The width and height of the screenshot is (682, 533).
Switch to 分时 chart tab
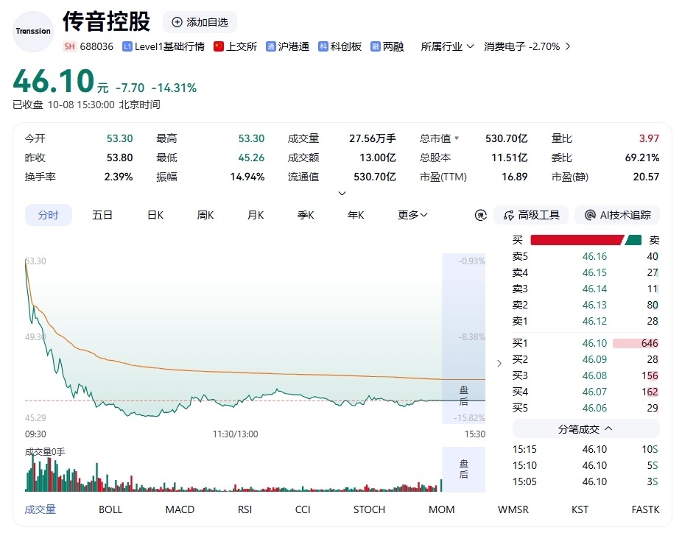point(49,215)
